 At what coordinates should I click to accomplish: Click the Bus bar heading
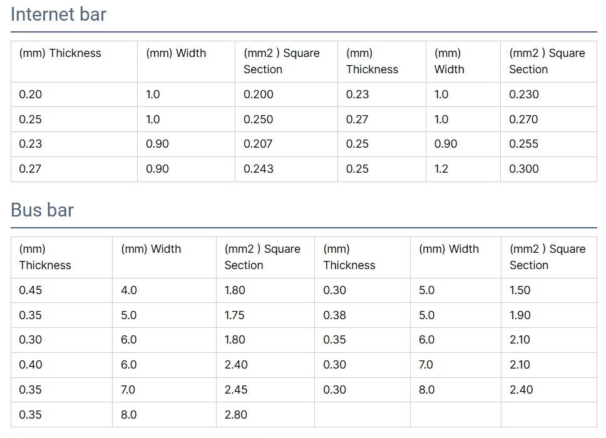(42, 210)
